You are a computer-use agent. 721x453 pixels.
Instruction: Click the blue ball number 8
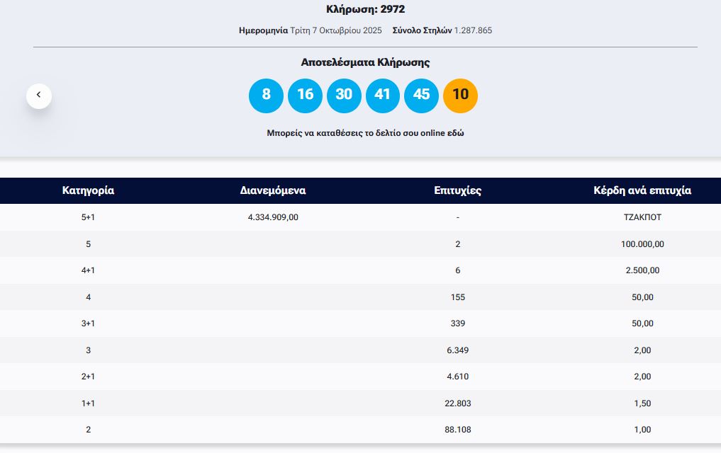266,95
